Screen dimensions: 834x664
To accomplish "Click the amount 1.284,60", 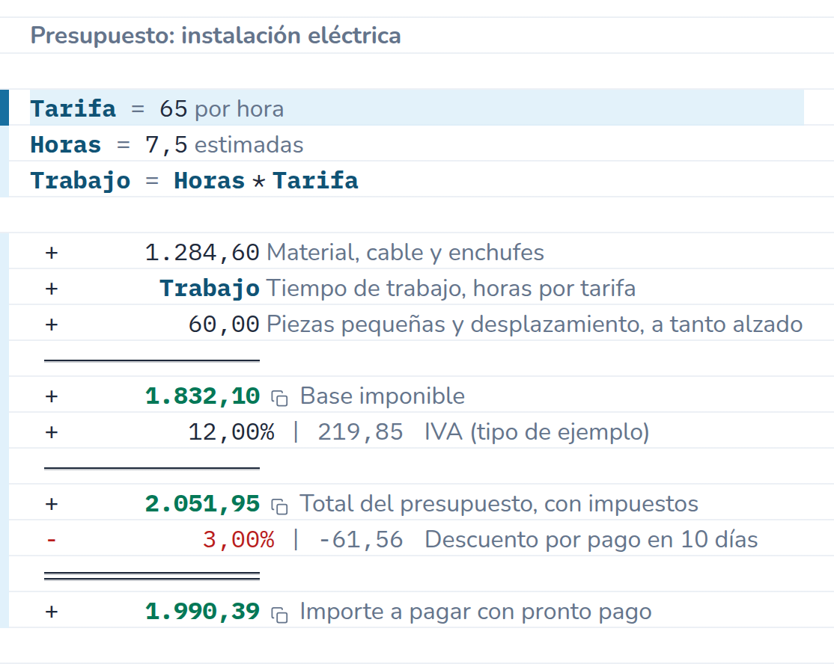I will (202, 252).
